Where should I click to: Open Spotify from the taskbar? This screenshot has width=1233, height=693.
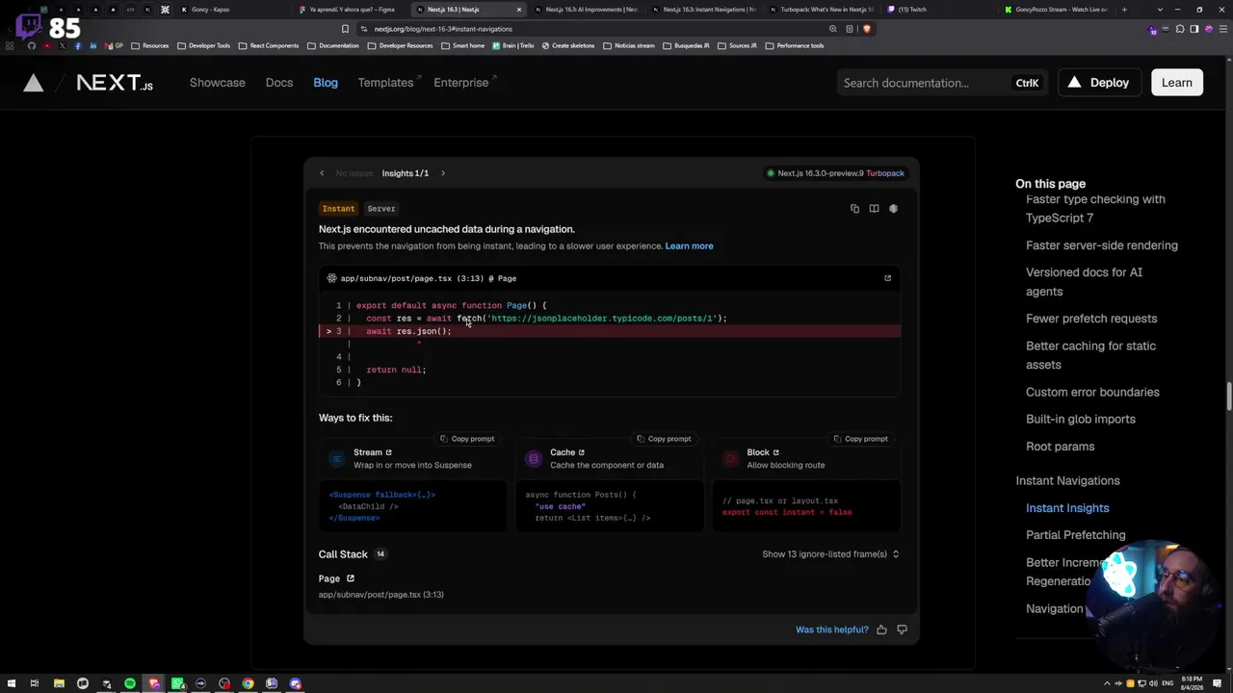pyautogui.click(x=130, y=684)
